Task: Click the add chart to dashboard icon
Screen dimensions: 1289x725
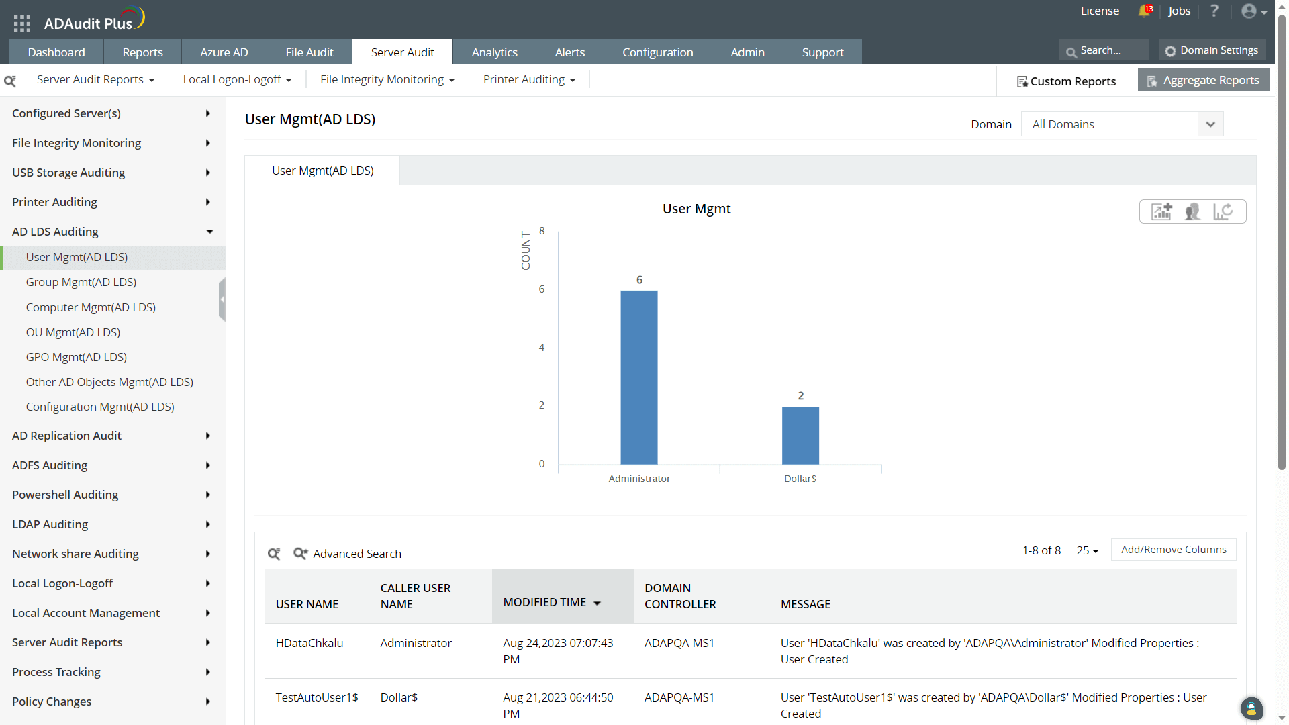Action: point(1161,211)
